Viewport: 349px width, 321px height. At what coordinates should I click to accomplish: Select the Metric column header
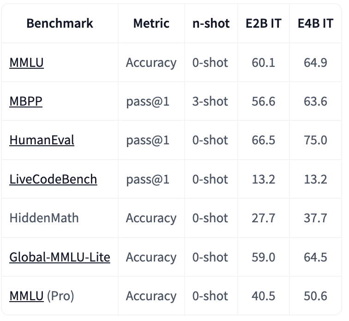151,23
